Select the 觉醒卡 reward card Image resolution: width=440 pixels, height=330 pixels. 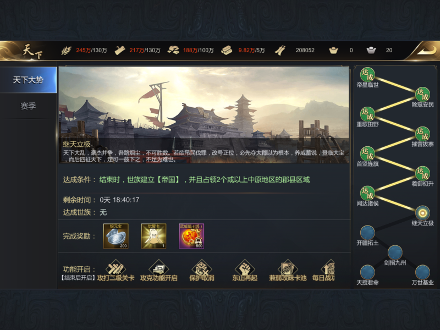pyautogui.click(x=153, y=236)
